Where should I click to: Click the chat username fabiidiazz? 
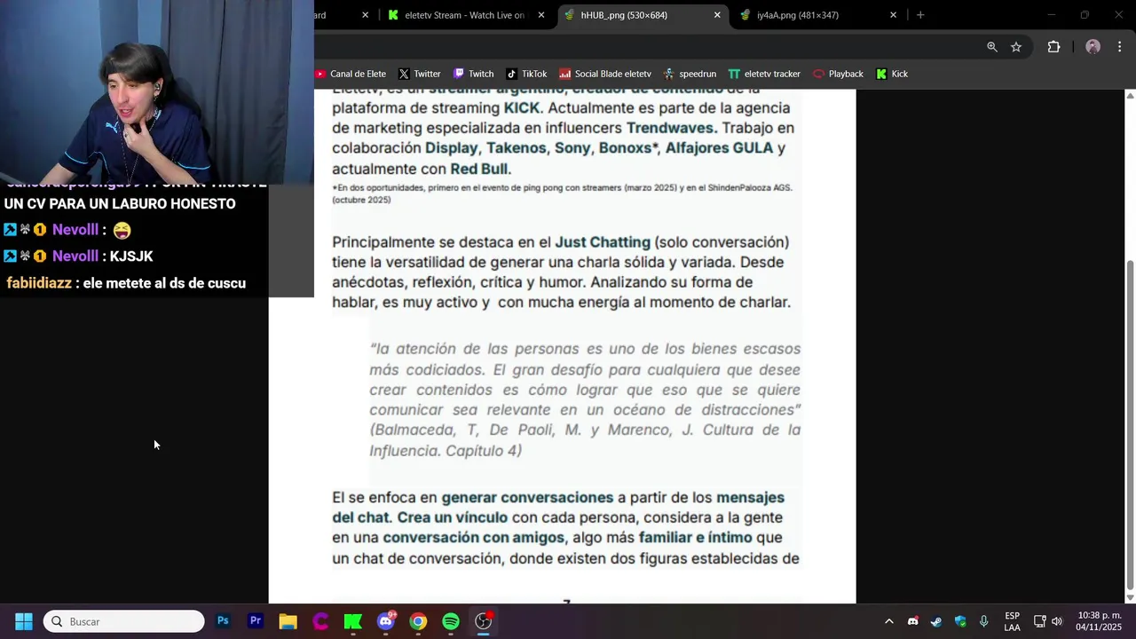(x=39, y=283)
